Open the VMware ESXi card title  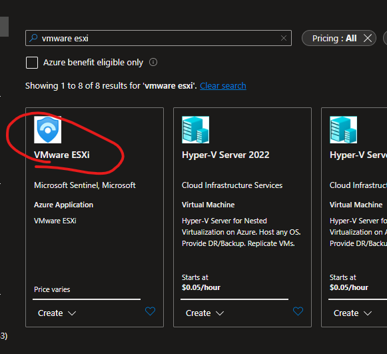62,155
